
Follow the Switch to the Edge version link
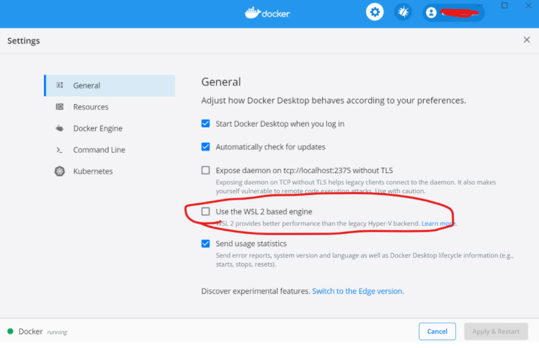[x=358, y=291]
